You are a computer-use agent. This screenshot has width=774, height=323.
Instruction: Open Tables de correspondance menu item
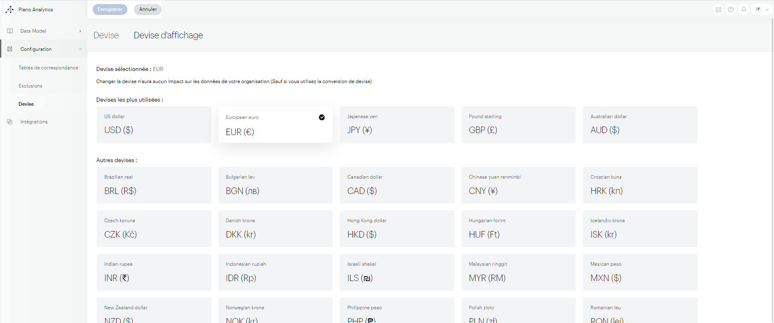(48, 68)
